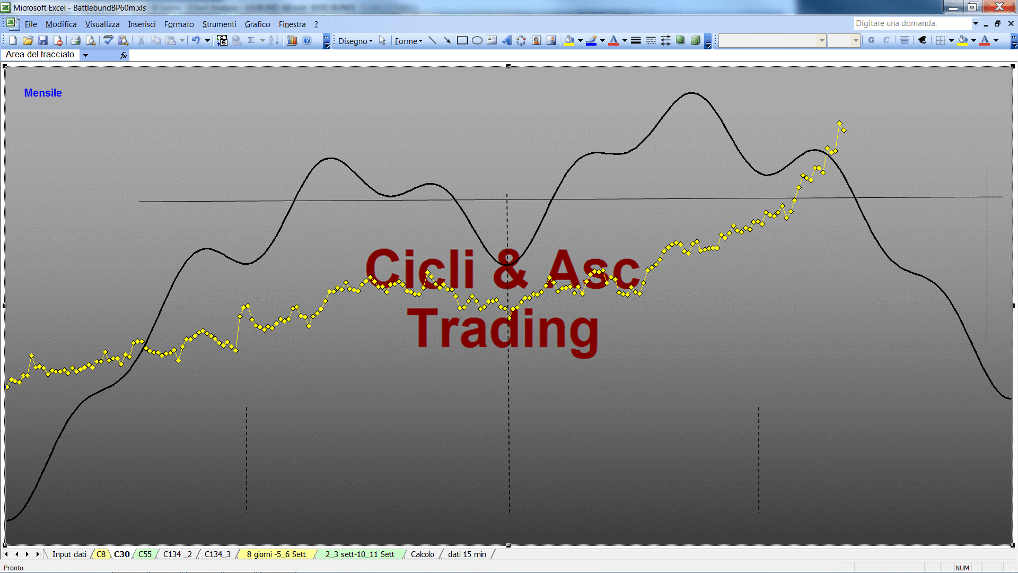The width and height of the screenshot is (1018, 573).
Task: Select the Text Box tool
Action: pyautogui.click(x=492, y=40)
